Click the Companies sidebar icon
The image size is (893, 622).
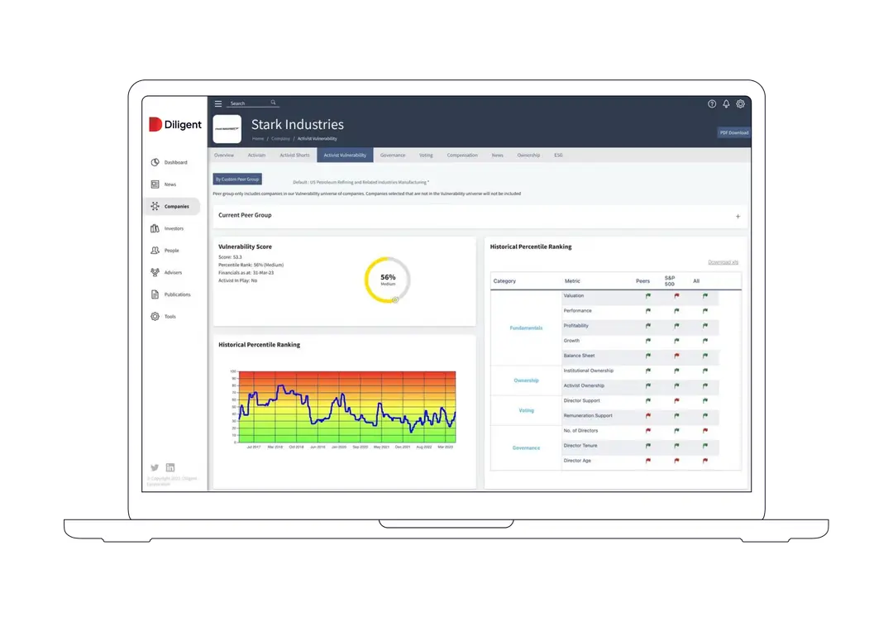(x=171, y=206)
